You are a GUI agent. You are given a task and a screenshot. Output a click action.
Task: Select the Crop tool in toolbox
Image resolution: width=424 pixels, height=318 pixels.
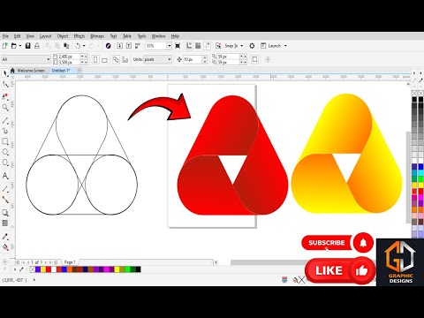coord(5,96)
